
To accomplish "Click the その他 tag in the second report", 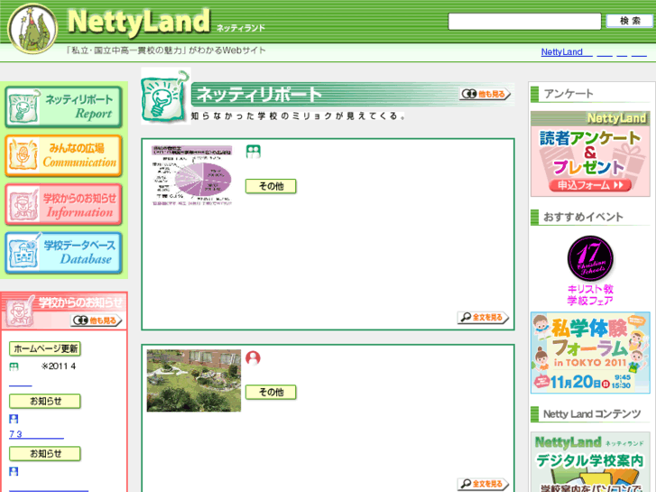I will click(271, 393).
